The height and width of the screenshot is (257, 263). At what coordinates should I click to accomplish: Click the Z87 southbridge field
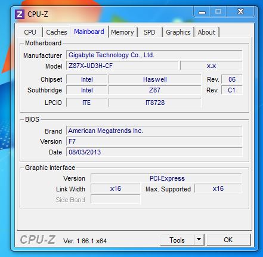click(155, 90)
